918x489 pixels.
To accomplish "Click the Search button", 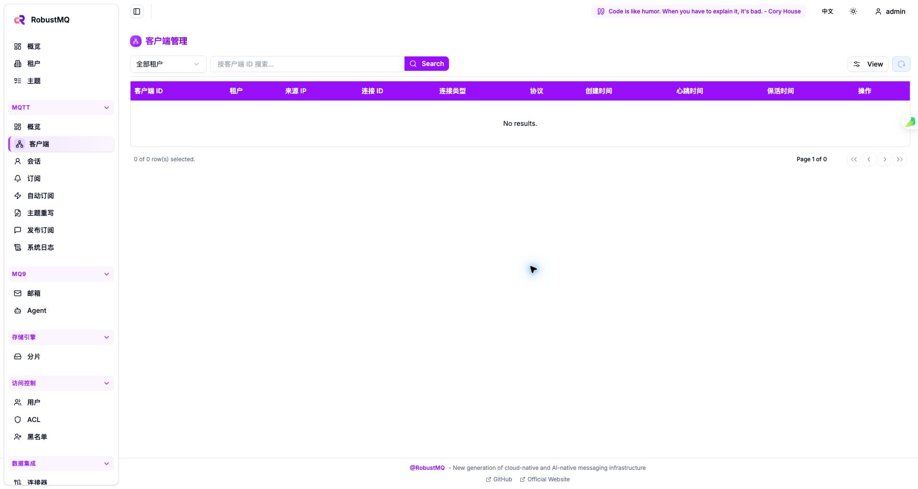I will click(x=426, y=64).
